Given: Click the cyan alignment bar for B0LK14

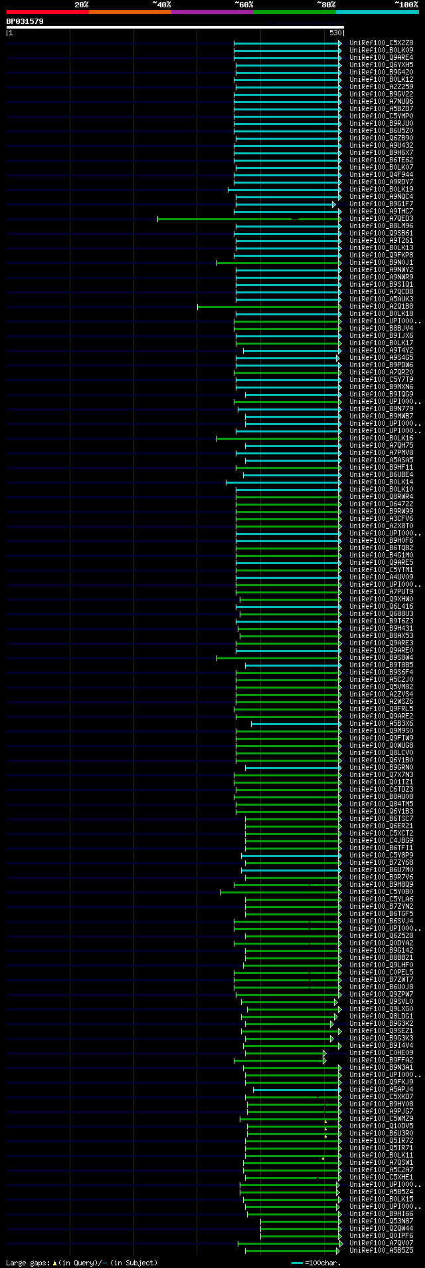Looking at the screenshot, I should [284, 482].
